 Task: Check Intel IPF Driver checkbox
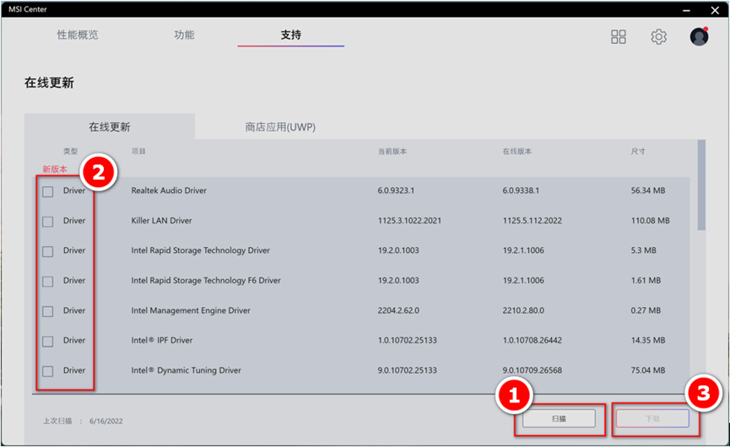[48, 341]
